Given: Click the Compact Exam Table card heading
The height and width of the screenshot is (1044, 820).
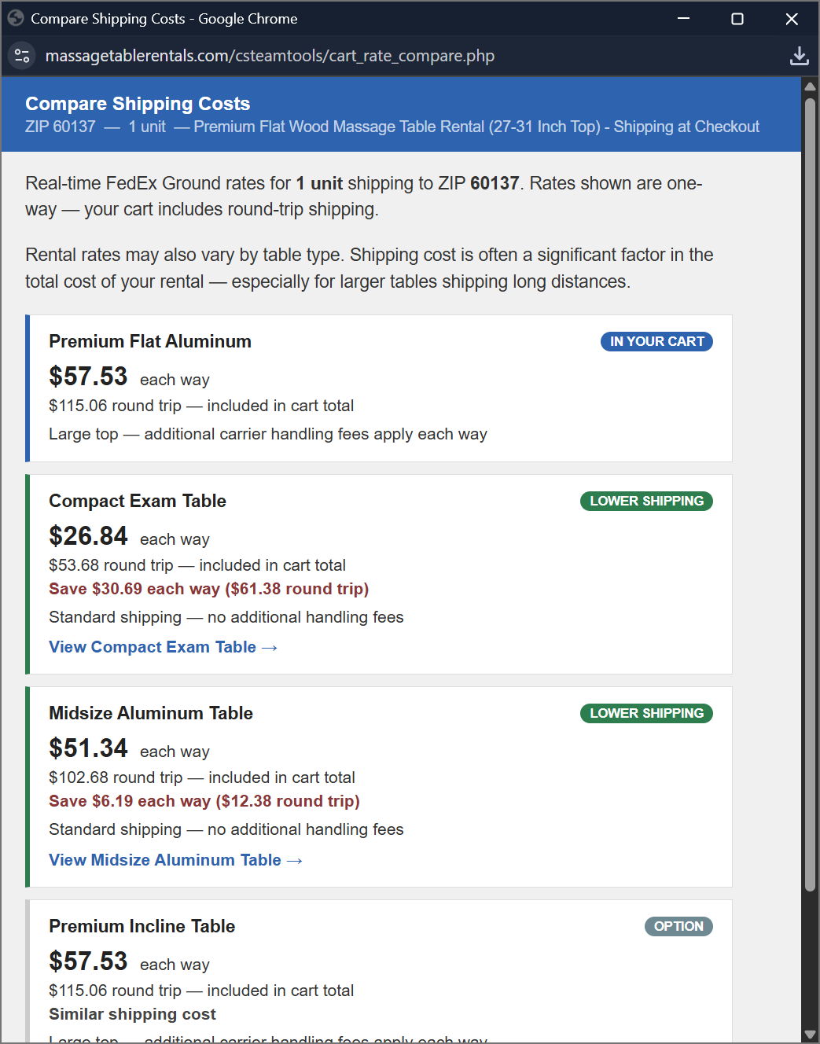Looking at the screenshot, I should coord(138,501).
